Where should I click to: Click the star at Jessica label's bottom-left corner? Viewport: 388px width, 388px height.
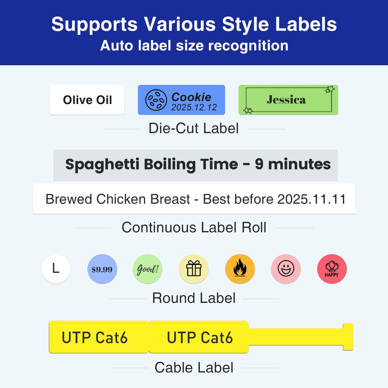pos(248,110)
